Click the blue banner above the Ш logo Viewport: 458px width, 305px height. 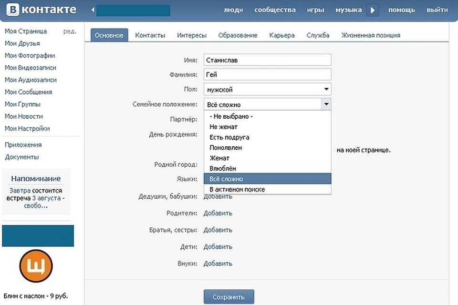[x=38, y=236]
